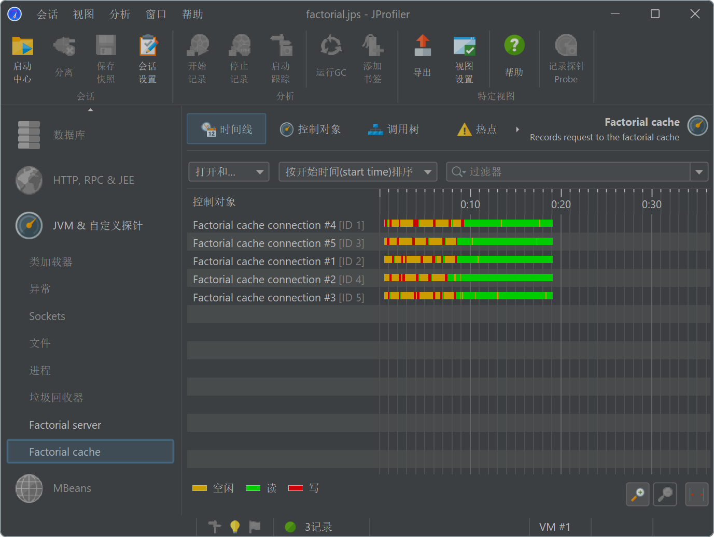Switch to the 热点 (Hot Spots) tab
The image size is (714, 537).
click(x=477, y=129)
